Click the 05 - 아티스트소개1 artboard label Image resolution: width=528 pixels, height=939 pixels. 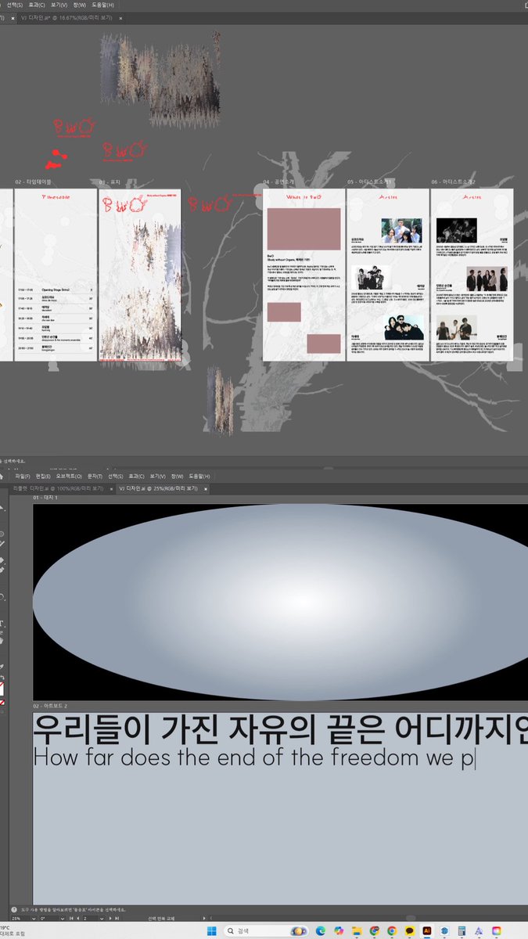[368, 182]
